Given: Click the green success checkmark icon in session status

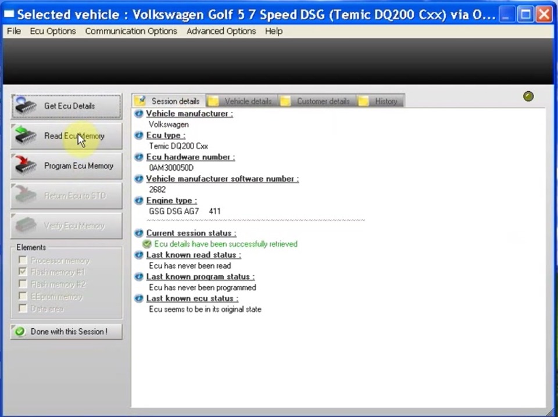Looking at the screenshot, I should tap(146, 244).
